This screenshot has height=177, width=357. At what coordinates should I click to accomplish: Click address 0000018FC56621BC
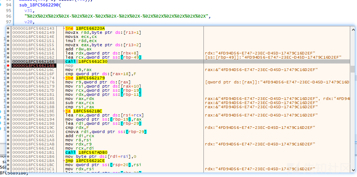click(33, 165)
